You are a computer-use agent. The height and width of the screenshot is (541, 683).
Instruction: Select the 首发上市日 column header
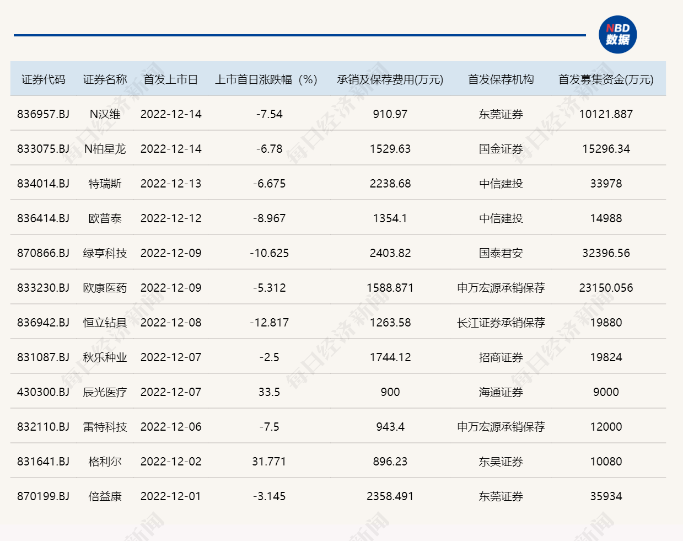(x=171, y=79)
